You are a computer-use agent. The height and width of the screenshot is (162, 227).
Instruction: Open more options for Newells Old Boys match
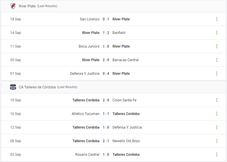point(217,141)
